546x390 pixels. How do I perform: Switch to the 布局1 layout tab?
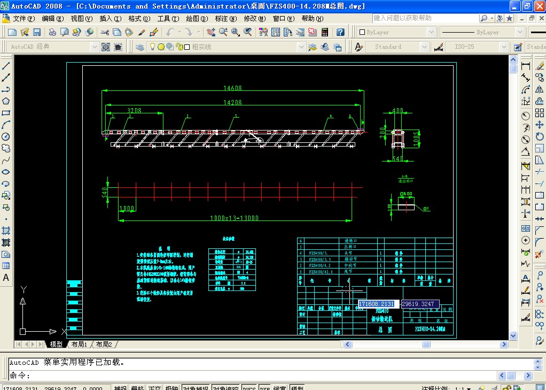(79, 345)
